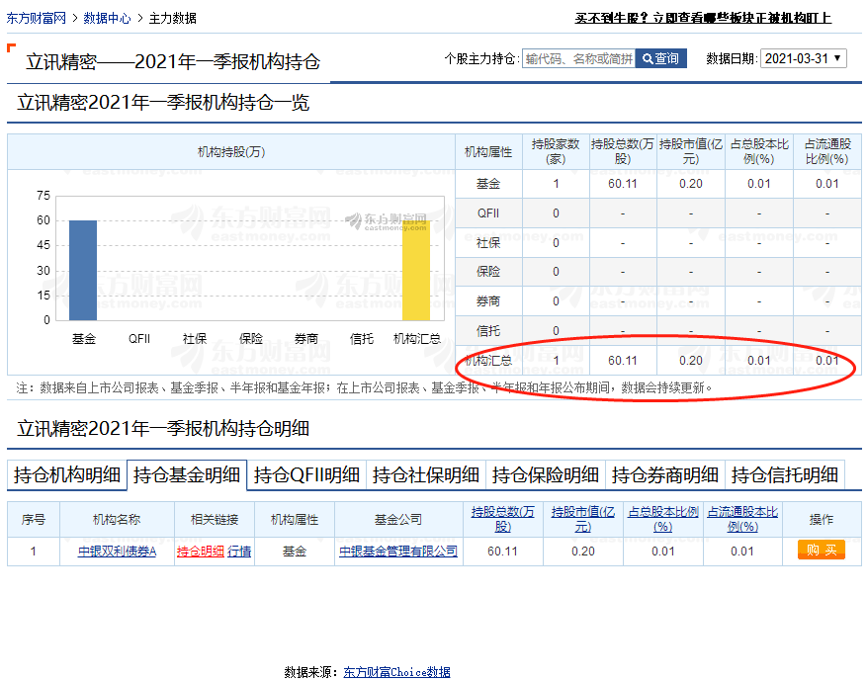Sort by 持股总数(万股) column header
The width and height of the screenshot is (867, 681).
coord(502,519)
